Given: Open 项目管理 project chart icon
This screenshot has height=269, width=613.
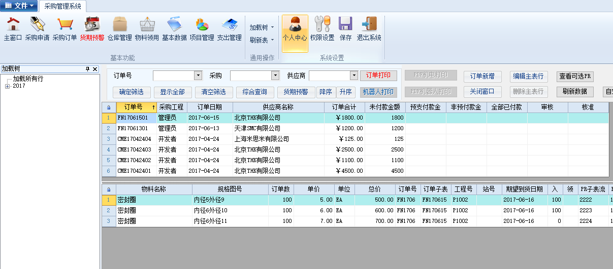Looking at the screenshot, I should coord(202,29).
